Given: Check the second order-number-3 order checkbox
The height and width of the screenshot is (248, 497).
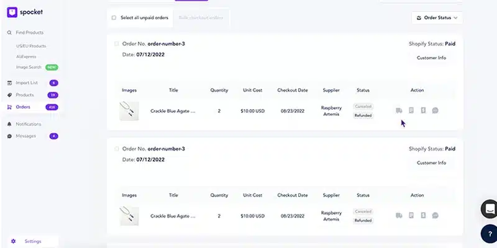Looking at the screenshot, I should pyautogui.click(x=116, y=149).
